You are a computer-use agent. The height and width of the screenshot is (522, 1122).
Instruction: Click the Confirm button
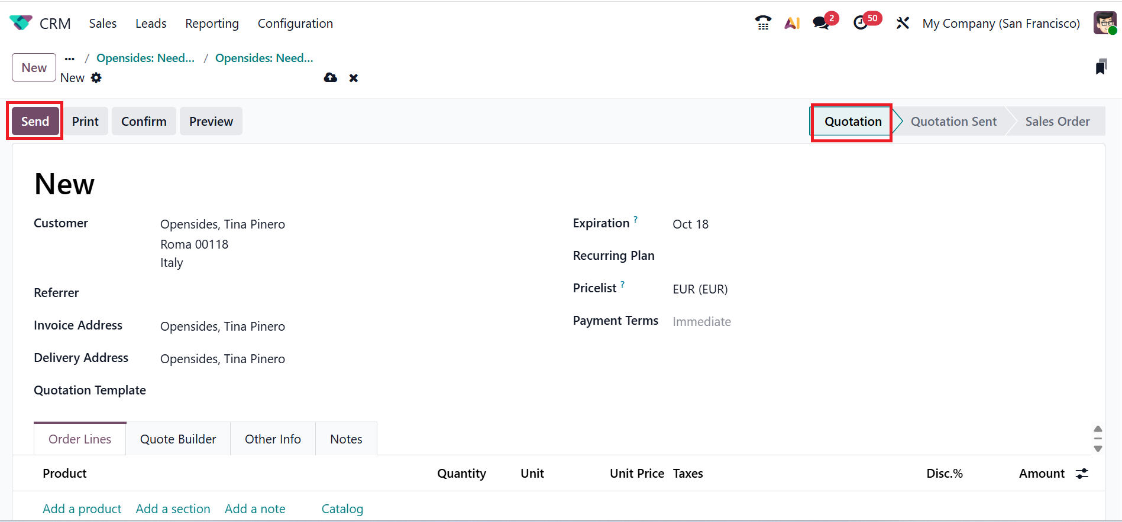144,122
